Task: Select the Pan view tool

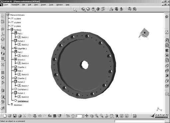Action: 86,116
